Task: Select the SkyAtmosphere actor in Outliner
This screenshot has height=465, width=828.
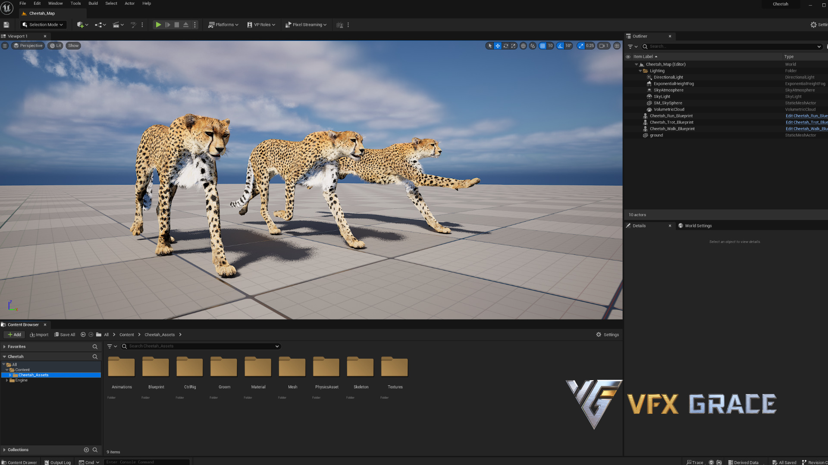Action: 668,90
